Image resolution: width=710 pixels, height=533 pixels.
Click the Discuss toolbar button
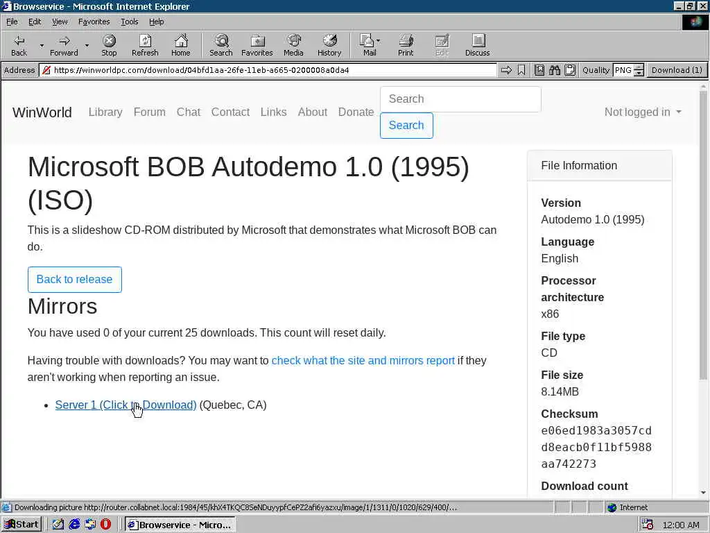point(478,45)
